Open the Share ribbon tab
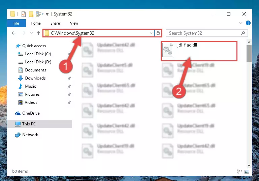This screenshot has height=181, width=259. click(55, 23)
